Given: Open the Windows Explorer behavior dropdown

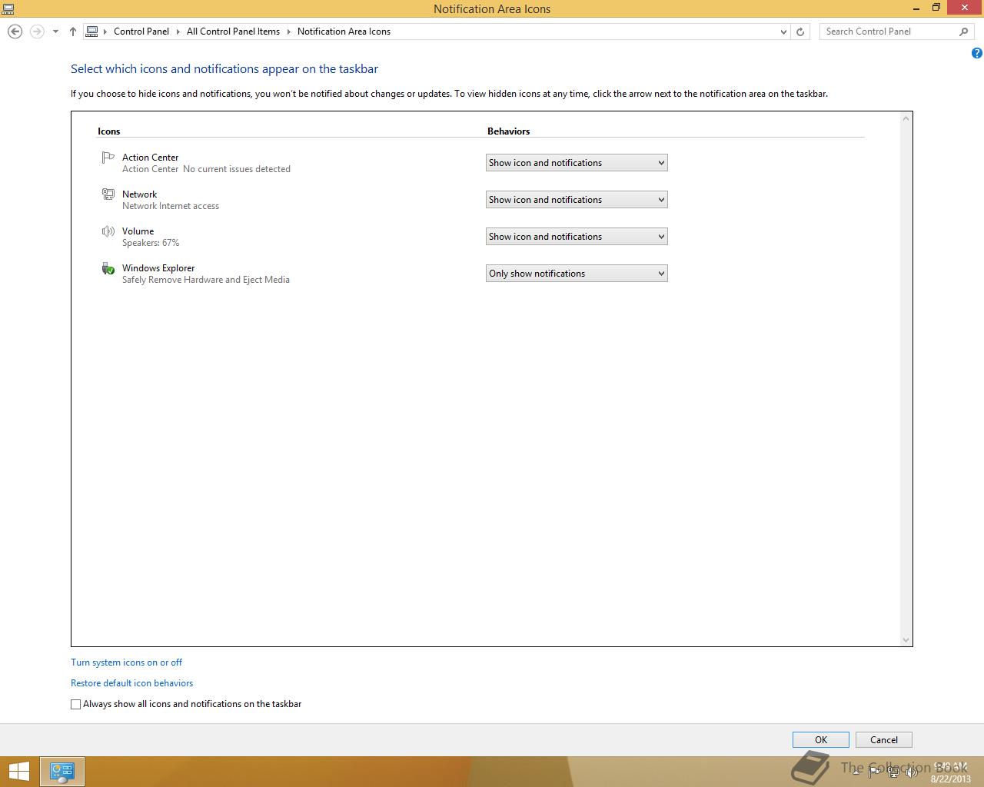Looking at the screenshot, I should coord(577,274).
